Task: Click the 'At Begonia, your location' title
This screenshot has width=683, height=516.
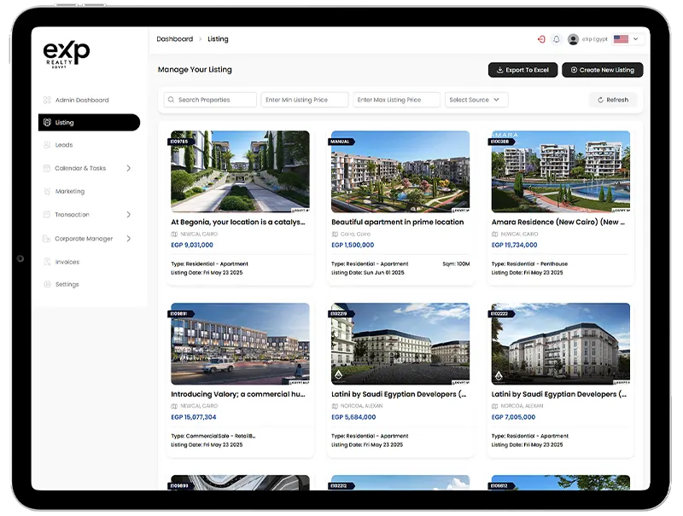Action: pyautogui.click(x=238, y=222)
